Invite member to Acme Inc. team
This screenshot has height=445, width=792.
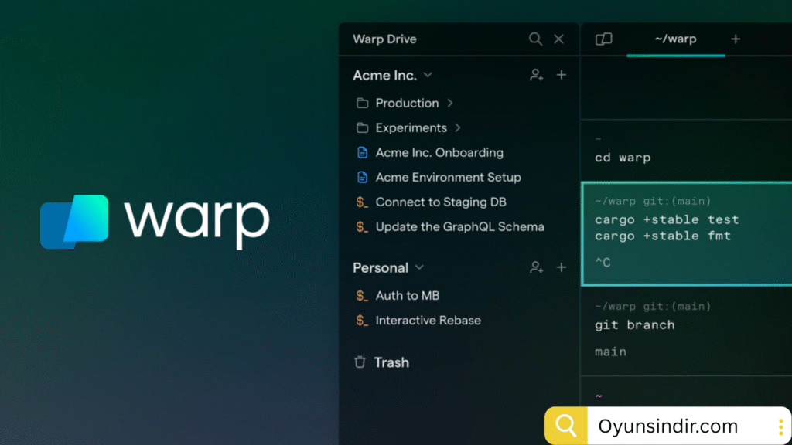pyautogui.click(x=537, y=75)
